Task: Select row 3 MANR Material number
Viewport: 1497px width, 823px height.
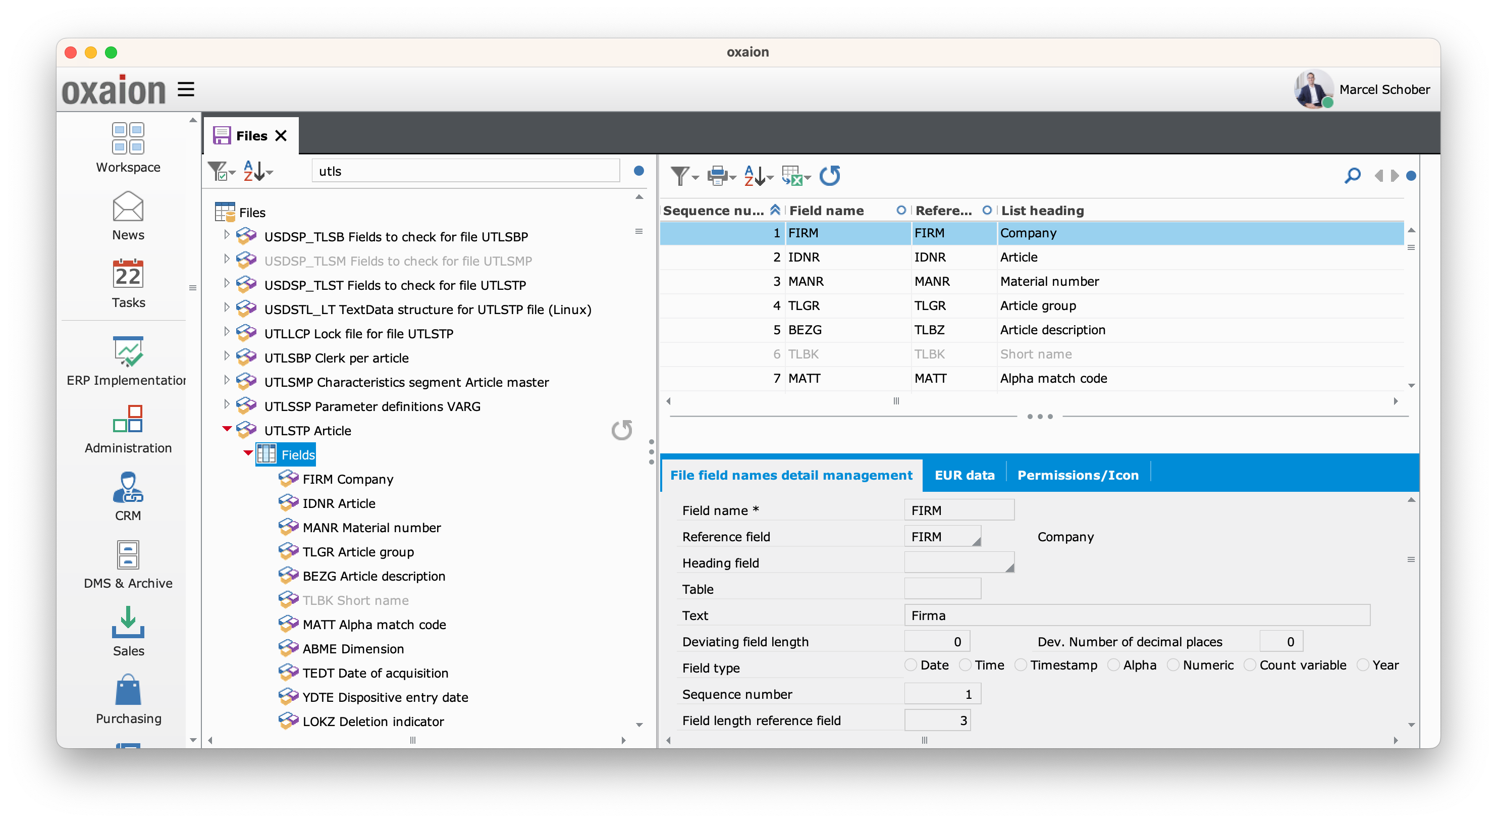Action: [x=1032, y=281]
